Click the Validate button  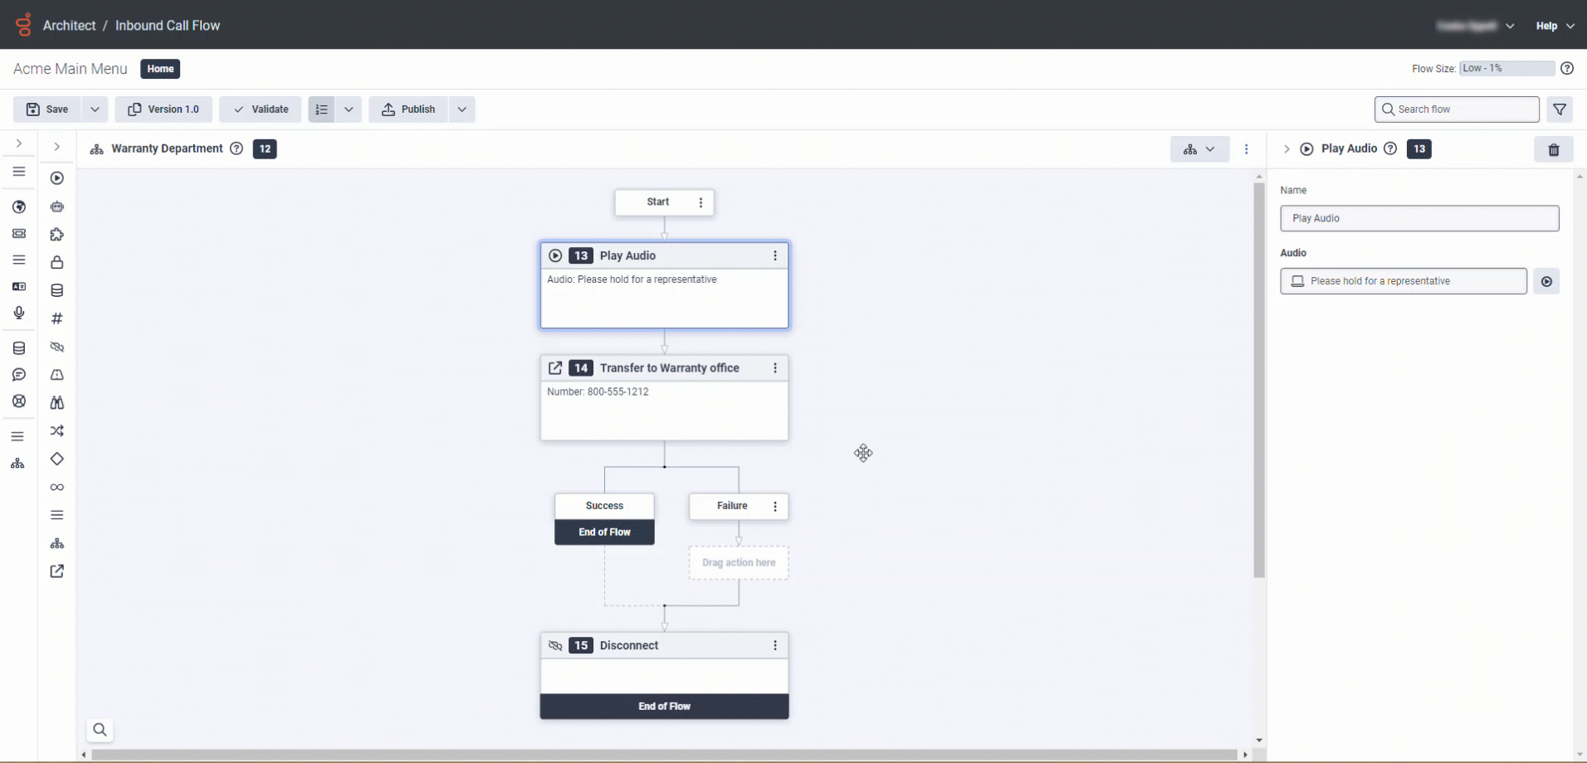[261, 109]
